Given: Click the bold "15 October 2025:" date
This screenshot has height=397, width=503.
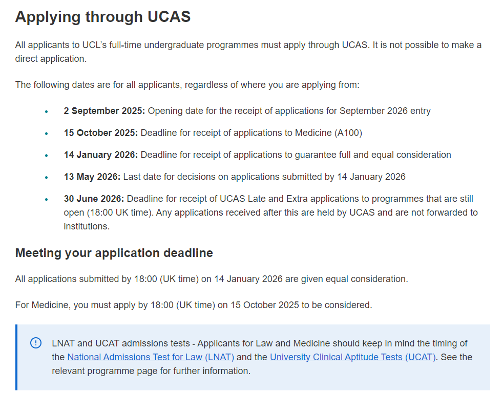Looking at the screenshot, I should 101,133.
